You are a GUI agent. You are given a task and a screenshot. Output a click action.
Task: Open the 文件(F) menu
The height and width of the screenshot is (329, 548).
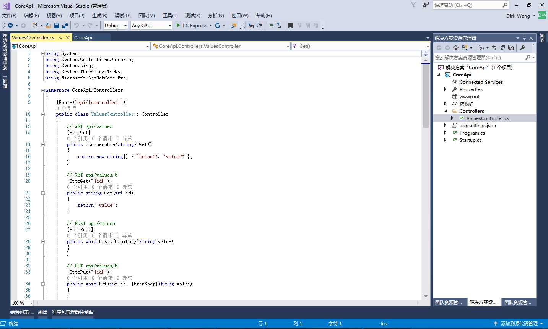pyautogui.click(x=9, y=15)
